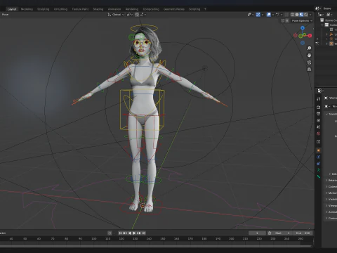Open the Object properties tab icon

tap(319, 150)
